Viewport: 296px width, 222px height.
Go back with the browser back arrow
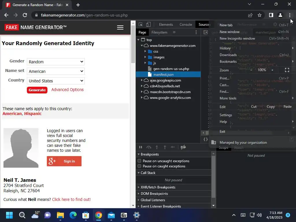coord(6,15)
